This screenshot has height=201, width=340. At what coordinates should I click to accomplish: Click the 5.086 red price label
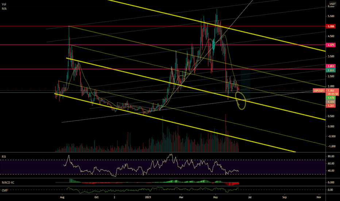[331, 26]
